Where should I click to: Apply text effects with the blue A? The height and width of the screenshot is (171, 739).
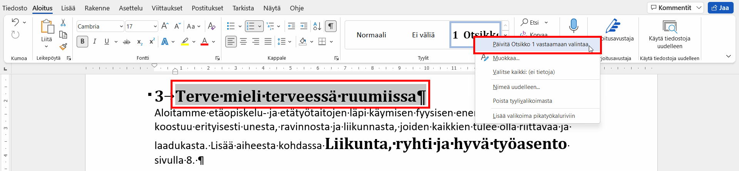click(x=165, y=42)
